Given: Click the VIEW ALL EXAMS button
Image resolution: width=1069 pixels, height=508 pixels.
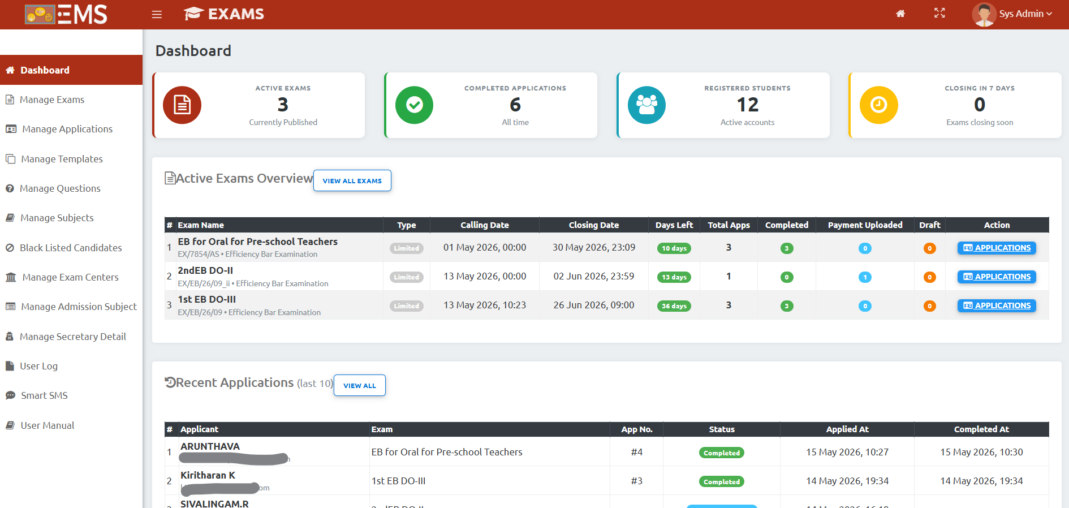Looking at the screenshot, I should (x=352, y=180).
